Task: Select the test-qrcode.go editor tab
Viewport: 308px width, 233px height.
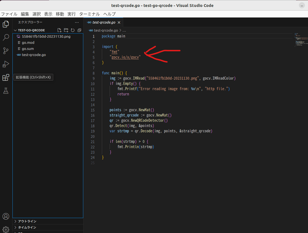Action: (103, 22)
